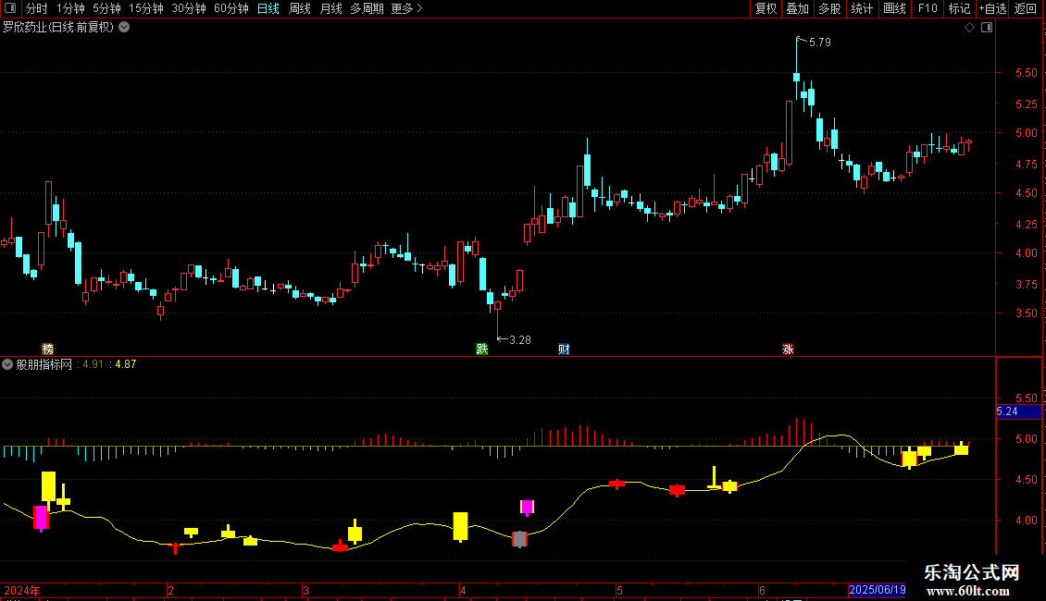Click the 3.28 low price label
Viewport: 1046px width, 601px height.
(x=520, y=340)
